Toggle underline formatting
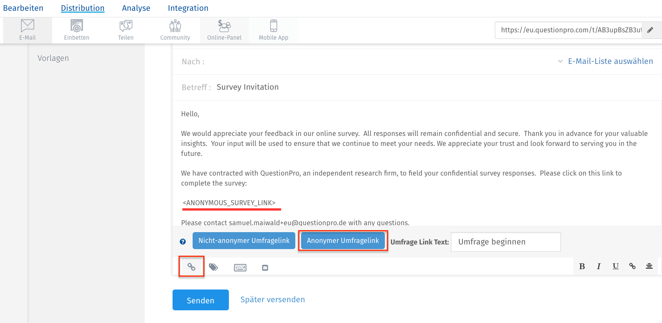662x323 pixels. (616, 266)
